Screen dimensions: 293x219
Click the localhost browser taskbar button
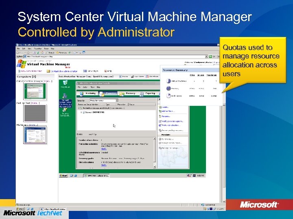pyautogui.click(x=53, y=209)
